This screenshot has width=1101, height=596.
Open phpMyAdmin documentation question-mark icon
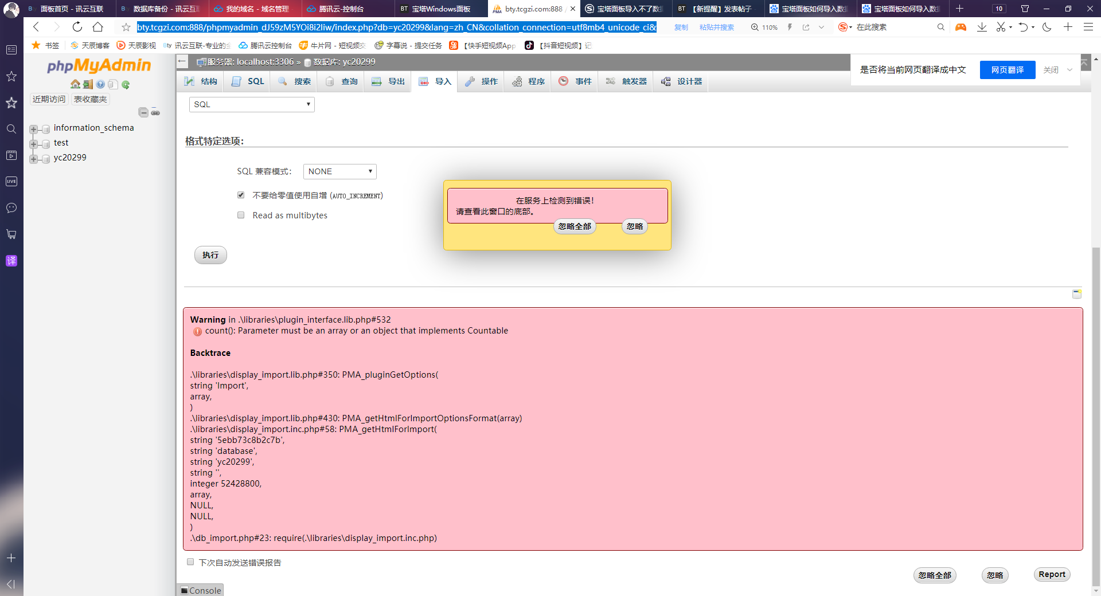(x=100, y=84)
